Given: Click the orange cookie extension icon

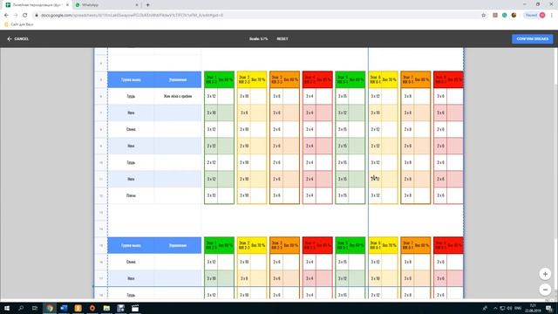Looking at the screenshot, I should point(514,16).
